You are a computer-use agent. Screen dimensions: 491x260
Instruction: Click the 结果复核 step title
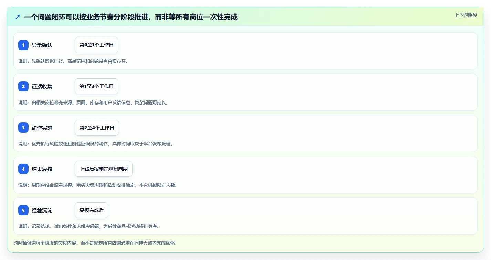(x=42, y=169)
